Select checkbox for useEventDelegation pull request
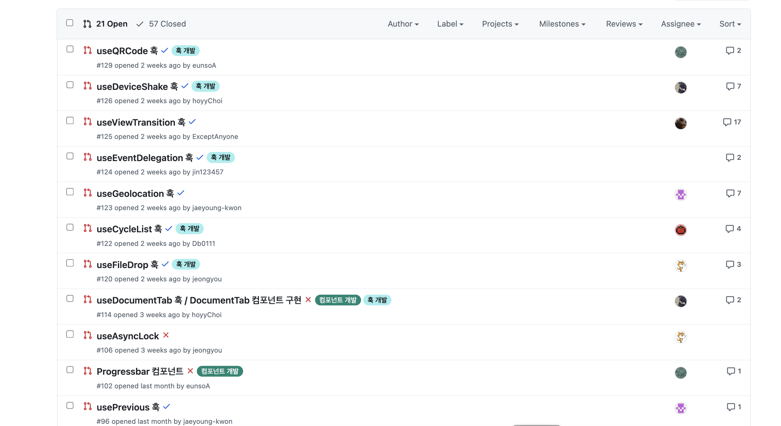781x426 pixels. [x=70, y=156]
